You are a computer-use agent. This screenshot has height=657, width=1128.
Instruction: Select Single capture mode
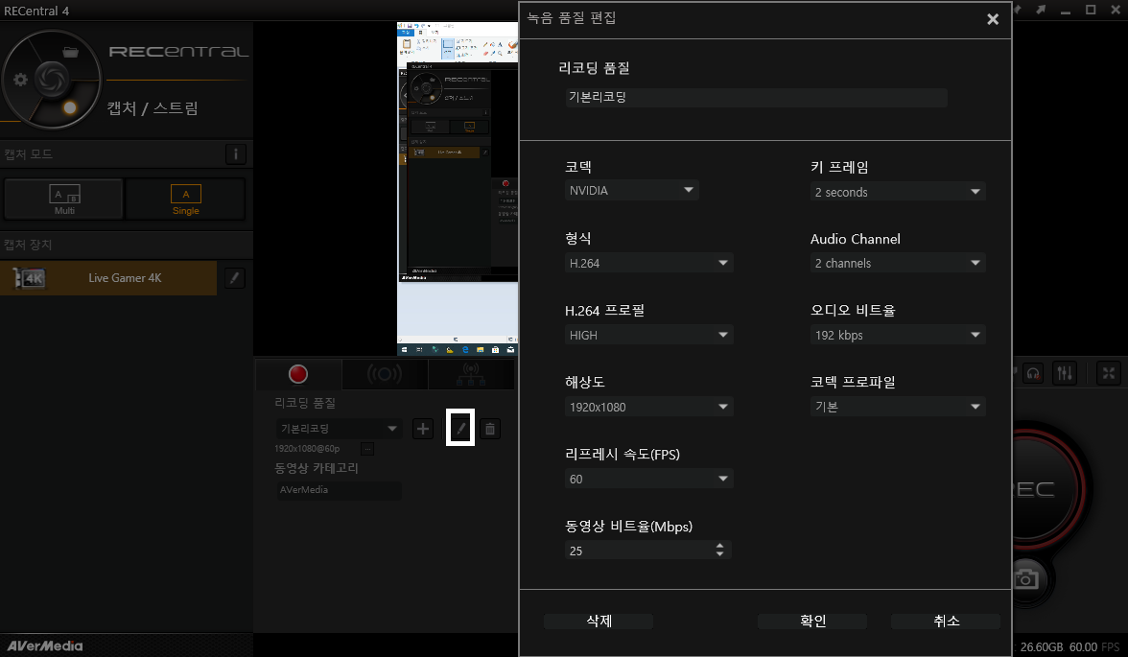coord(186,199)
